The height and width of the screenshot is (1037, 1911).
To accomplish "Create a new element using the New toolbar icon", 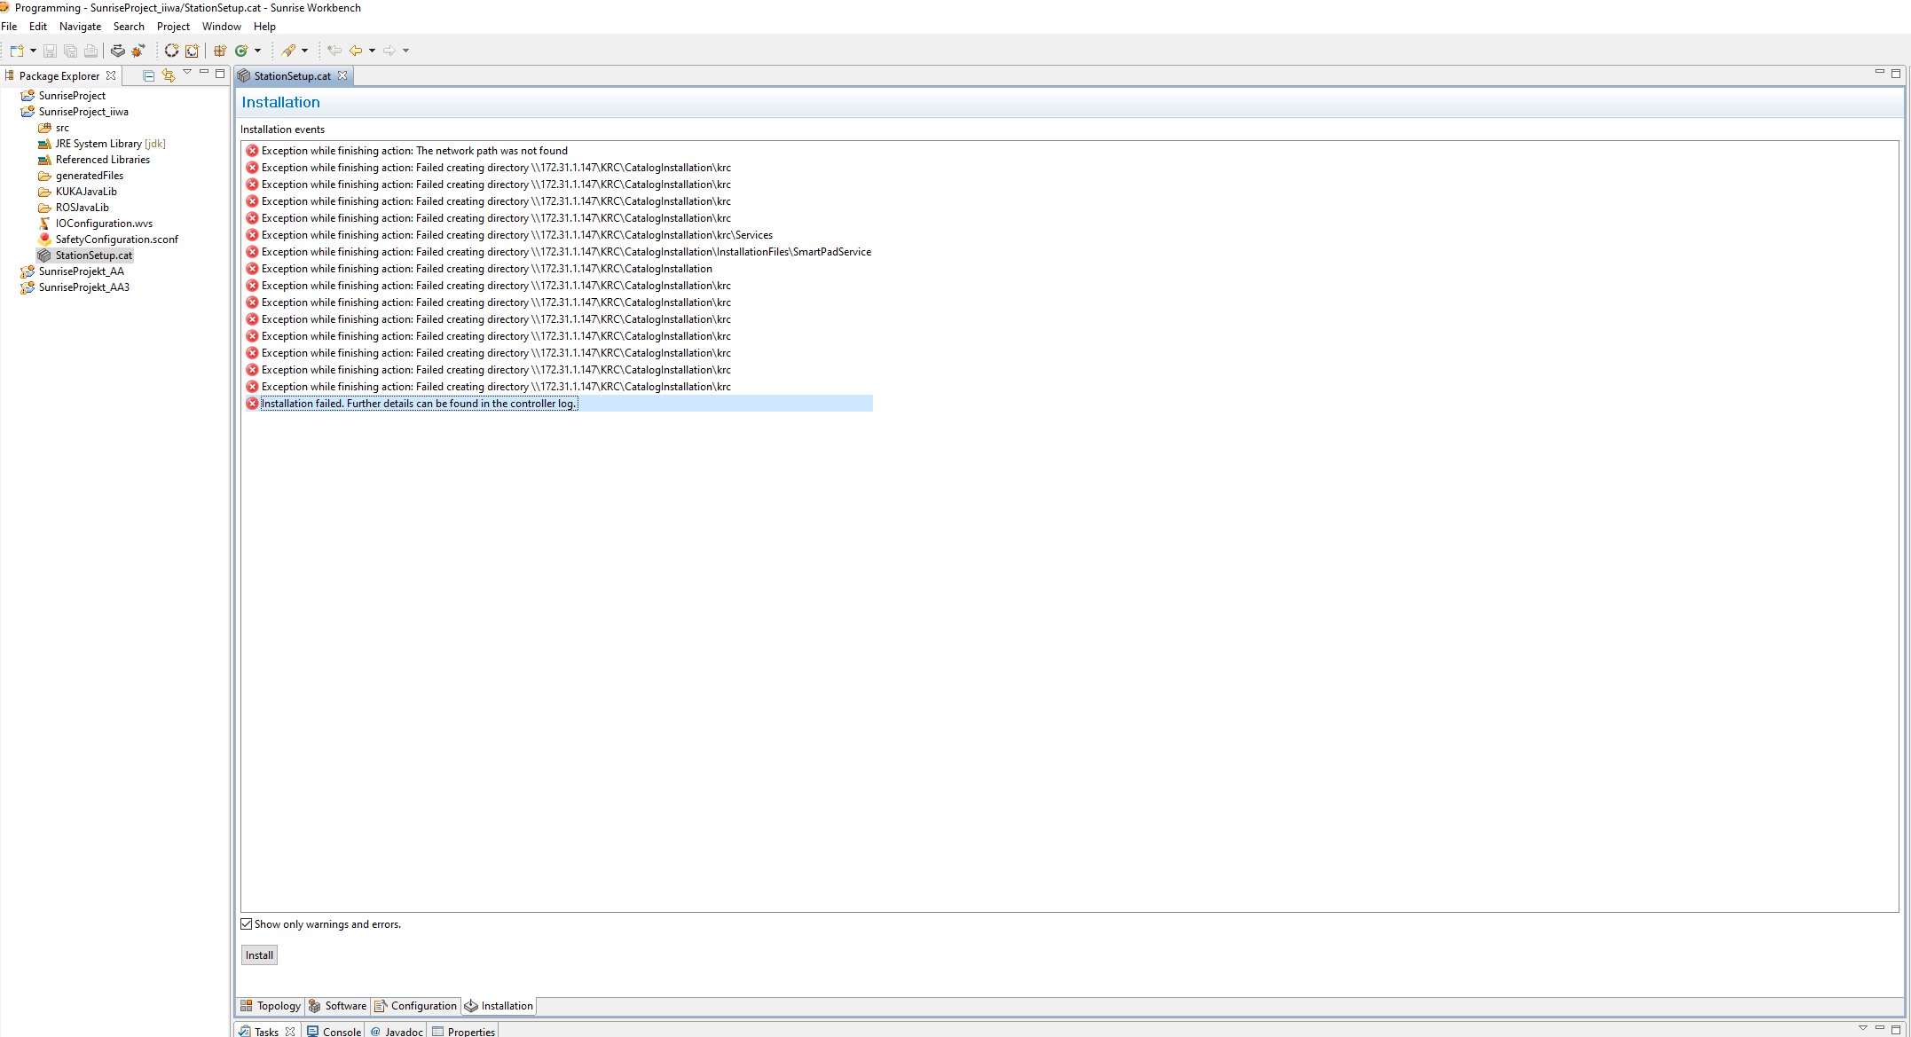I will click(x=16, y=51).
